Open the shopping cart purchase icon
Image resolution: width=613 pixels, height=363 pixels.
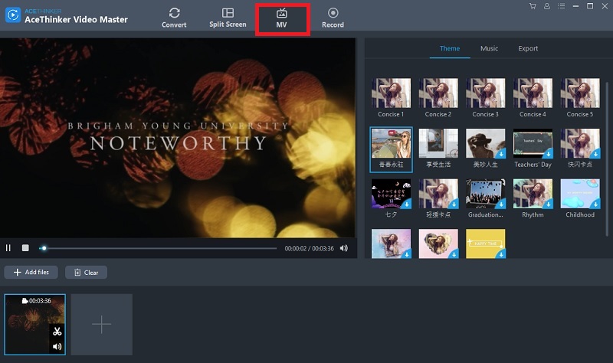533,6
